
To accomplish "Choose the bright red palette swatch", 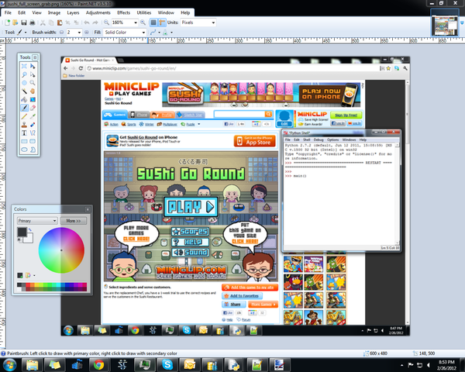I will tap(28, 284).
